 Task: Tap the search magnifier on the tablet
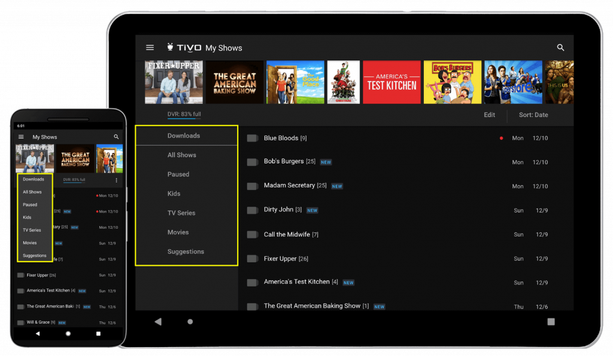click(x=560, y=48)
